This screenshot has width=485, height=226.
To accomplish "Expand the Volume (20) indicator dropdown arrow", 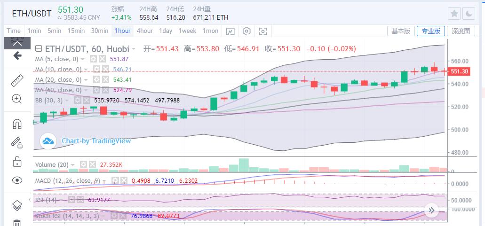I will coord(73,165).
